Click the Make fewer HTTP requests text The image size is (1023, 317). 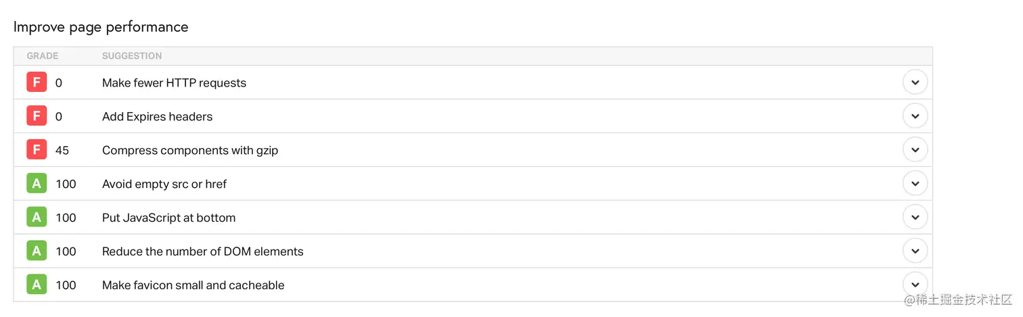pyautogui.click(x=174, y=83)
